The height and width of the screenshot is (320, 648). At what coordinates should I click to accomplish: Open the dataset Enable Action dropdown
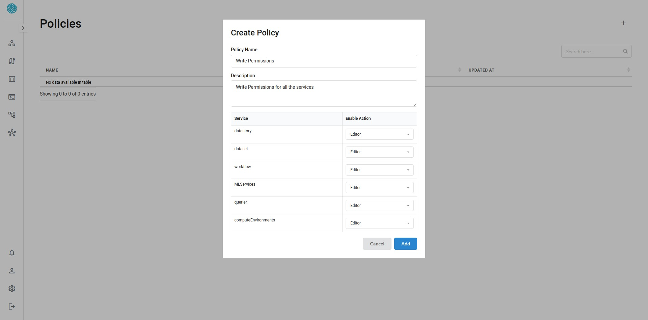coord(380,152)
